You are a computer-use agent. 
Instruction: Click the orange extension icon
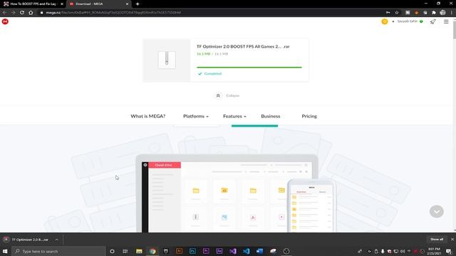[416, 13]
